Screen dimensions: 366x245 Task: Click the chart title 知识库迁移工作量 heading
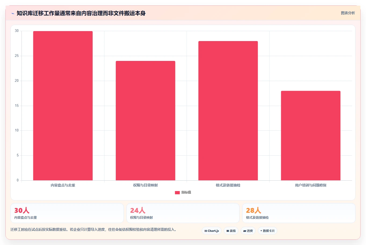tap(81, 13)
